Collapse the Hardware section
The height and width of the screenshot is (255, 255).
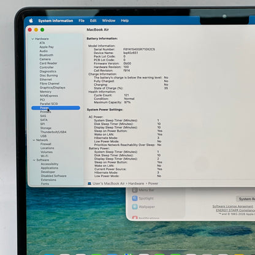(x=32, y=39)
